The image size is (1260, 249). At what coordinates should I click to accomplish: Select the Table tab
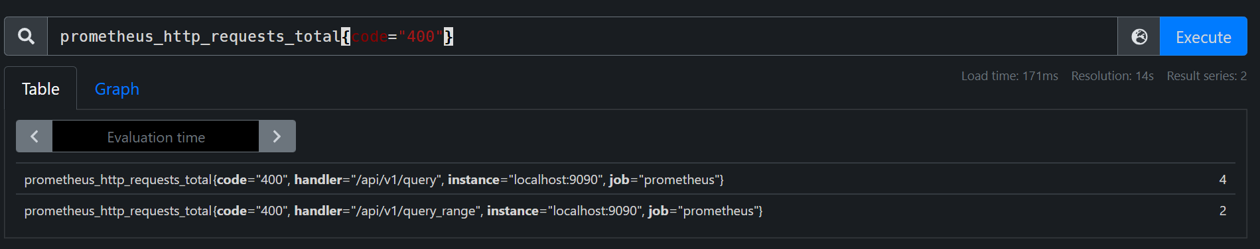[40, 89]
